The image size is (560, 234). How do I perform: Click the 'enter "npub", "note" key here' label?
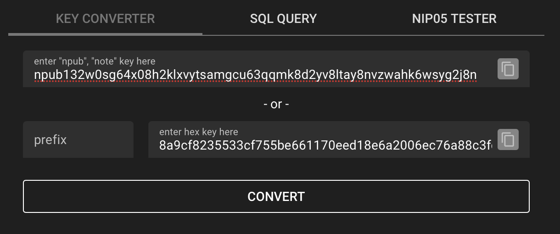pyautogui.click(x=95, y=61)
